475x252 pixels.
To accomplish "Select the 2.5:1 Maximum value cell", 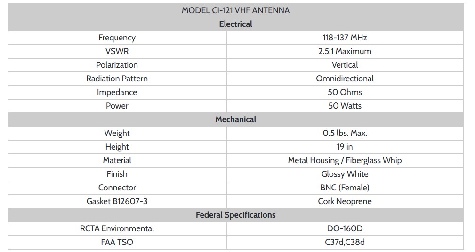I will [x=345, y=51].
